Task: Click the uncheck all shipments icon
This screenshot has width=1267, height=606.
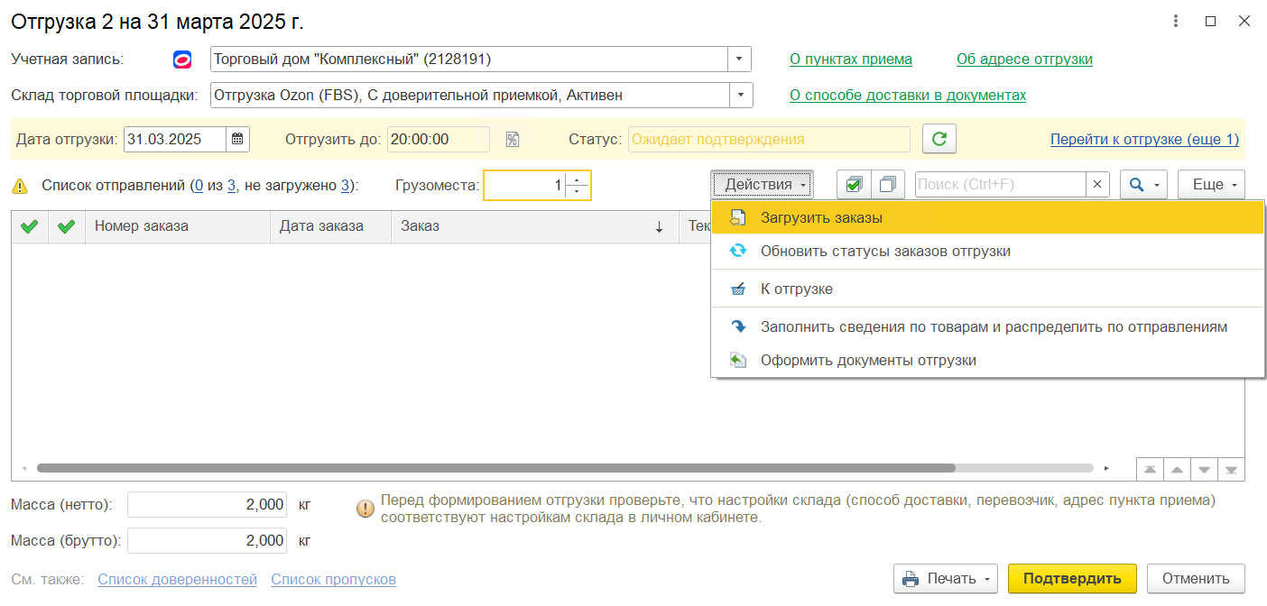Action: tap(887, 184)
